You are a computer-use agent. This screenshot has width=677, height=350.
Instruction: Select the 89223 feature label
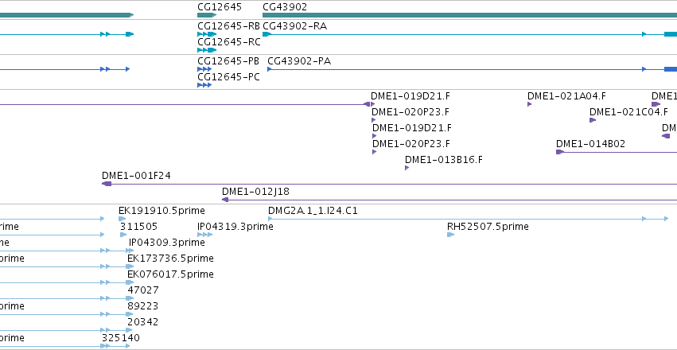pos(142,306)
